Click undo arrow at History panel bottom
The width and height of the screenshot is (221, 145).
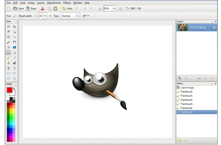pos(179,141)
